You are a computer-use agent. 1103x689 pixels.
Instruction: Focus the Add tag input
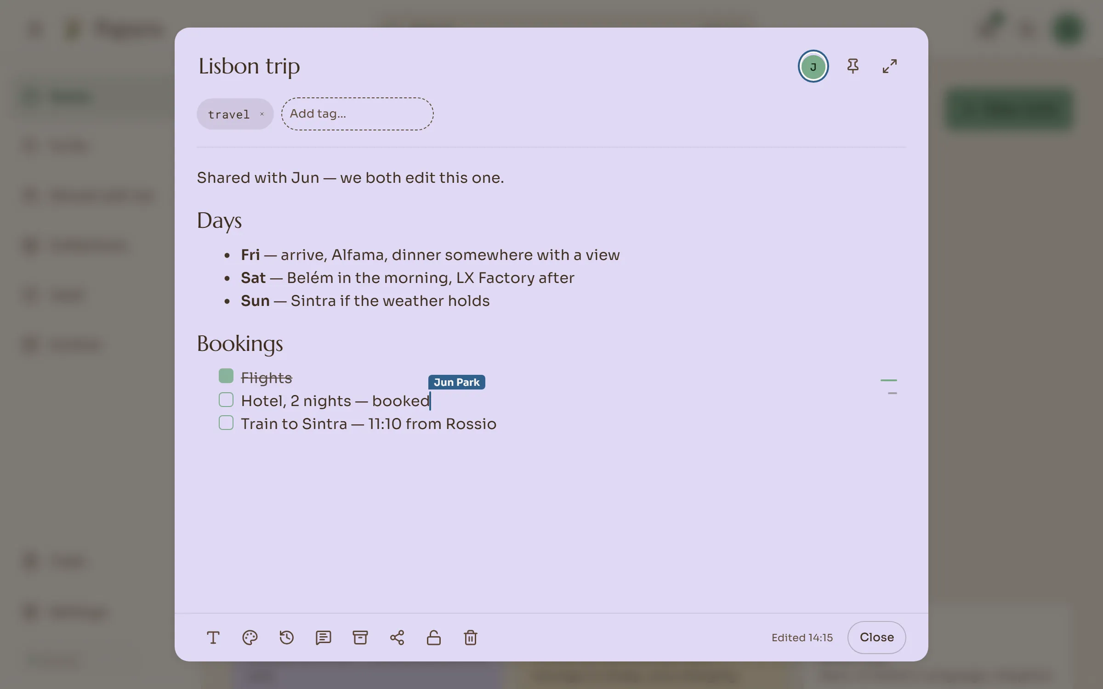coord(357,113)
